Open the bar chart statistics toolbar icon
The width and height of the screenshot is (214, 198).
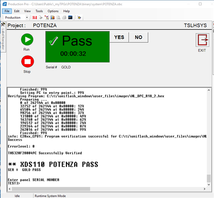pyautogui.click(x=52, y=17)
